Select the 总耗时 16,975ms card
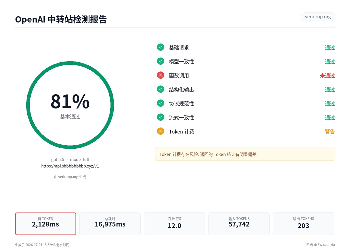Viewport: 350px width, 250px height. pyautogui.click(x=110, y=224)
